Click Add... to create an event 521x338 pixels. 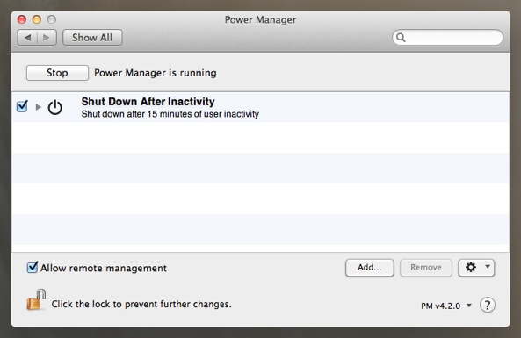(370, 268)
